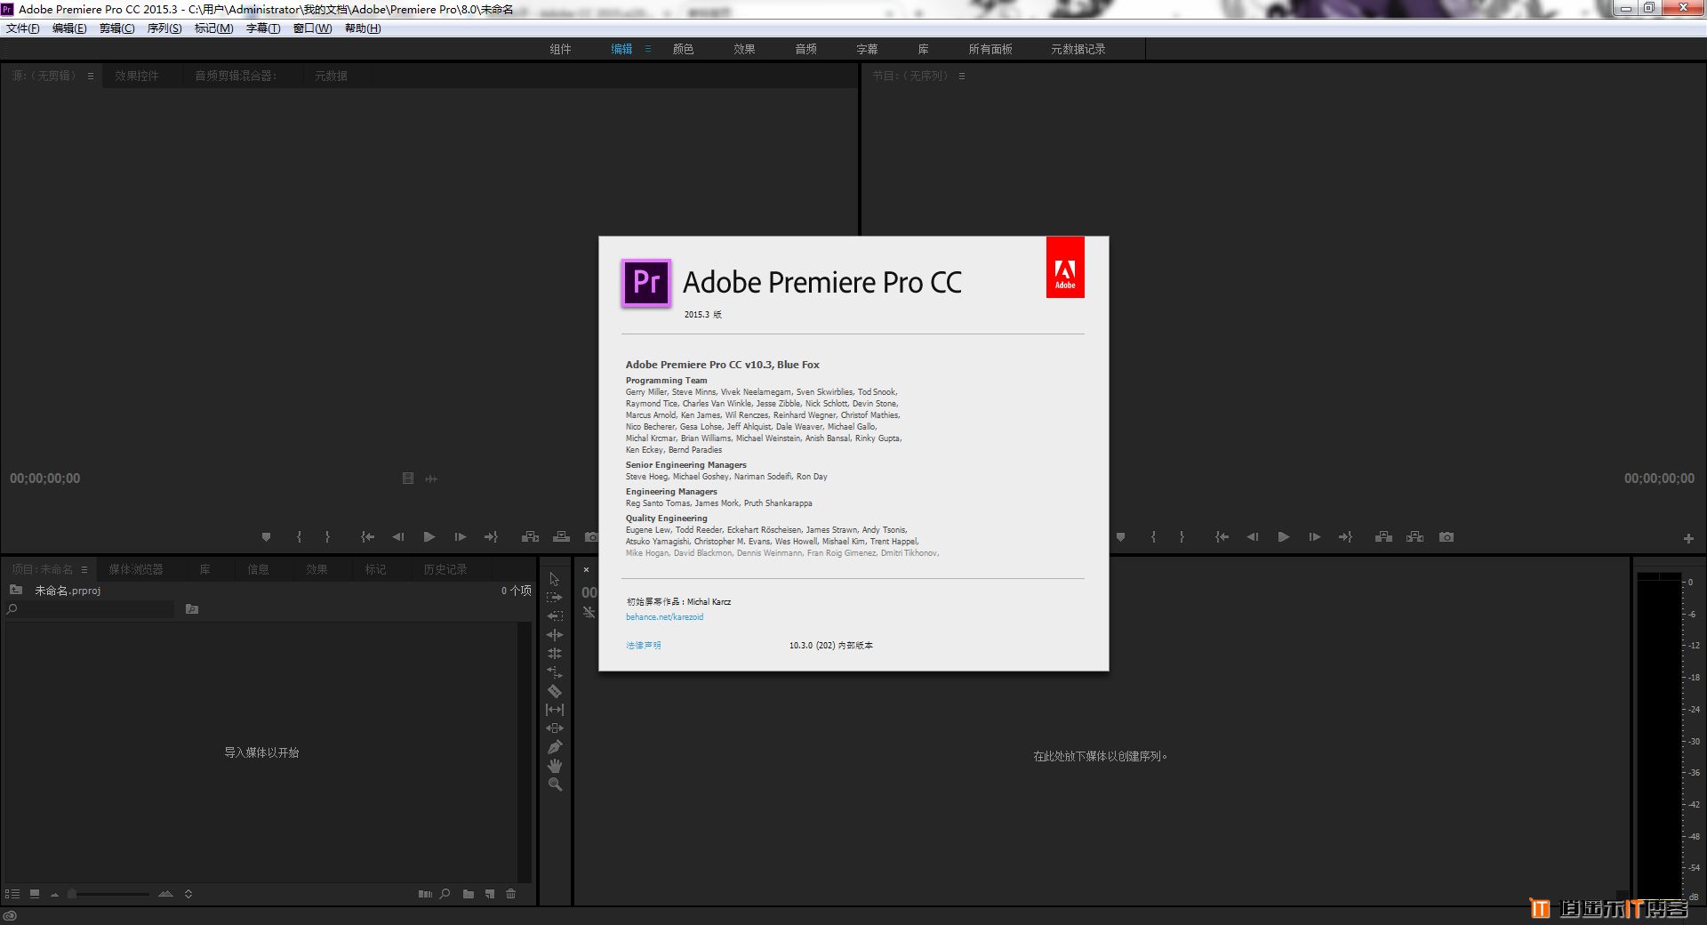Select the Razor tool
Image resolution: width=1707 pixels, height=925 pixels.
click(x=555, y=691)
